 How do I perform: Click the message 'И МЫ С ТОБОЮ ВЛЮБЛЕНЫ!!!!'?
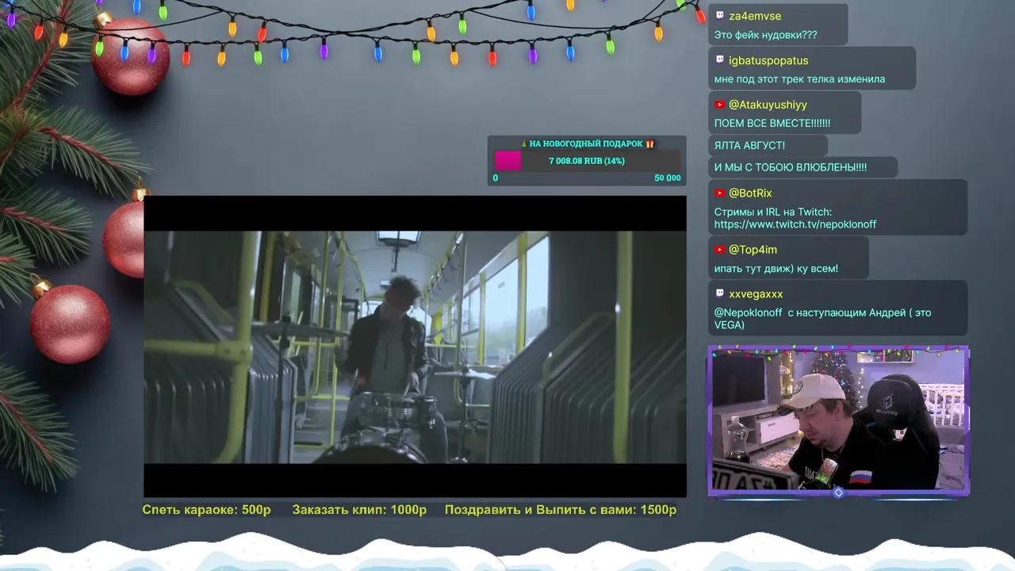tap(791, 167)
